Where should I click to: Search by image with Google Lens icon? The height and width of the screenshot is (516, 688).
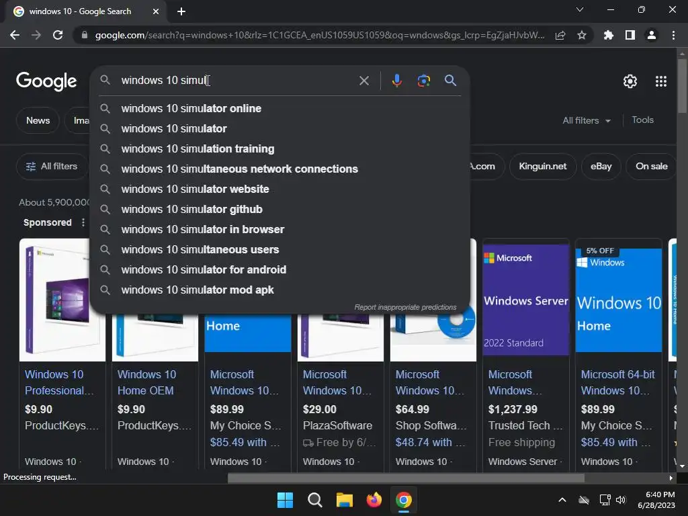(424, 81)
